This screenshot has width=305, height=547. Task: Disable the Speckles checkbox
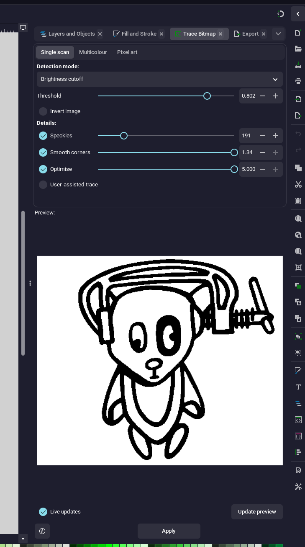pos(43,136)
